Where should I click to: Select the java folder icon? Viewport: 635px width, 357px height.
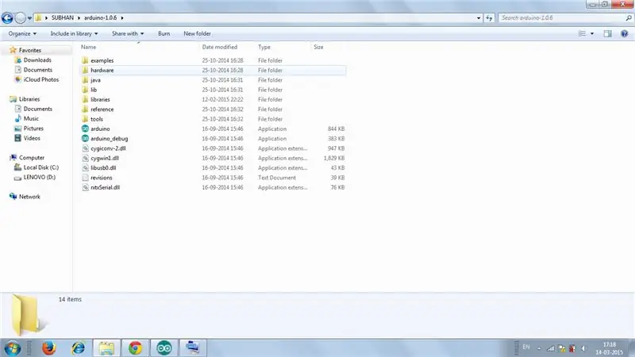click(85, 80)
